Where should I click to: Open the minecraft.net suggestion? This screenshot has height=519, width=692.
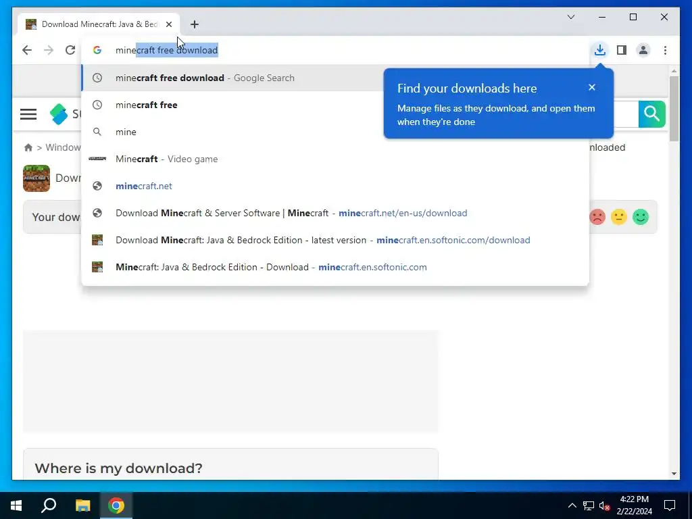point(335,187)
